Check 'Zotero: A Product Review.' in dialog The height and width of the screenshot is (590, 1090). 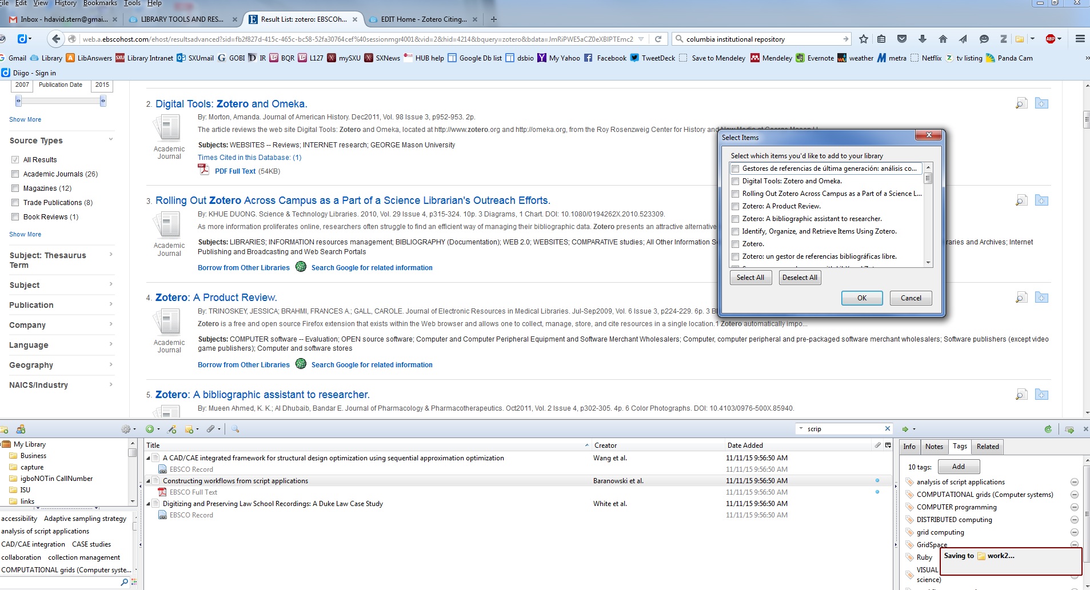[736, 206]
